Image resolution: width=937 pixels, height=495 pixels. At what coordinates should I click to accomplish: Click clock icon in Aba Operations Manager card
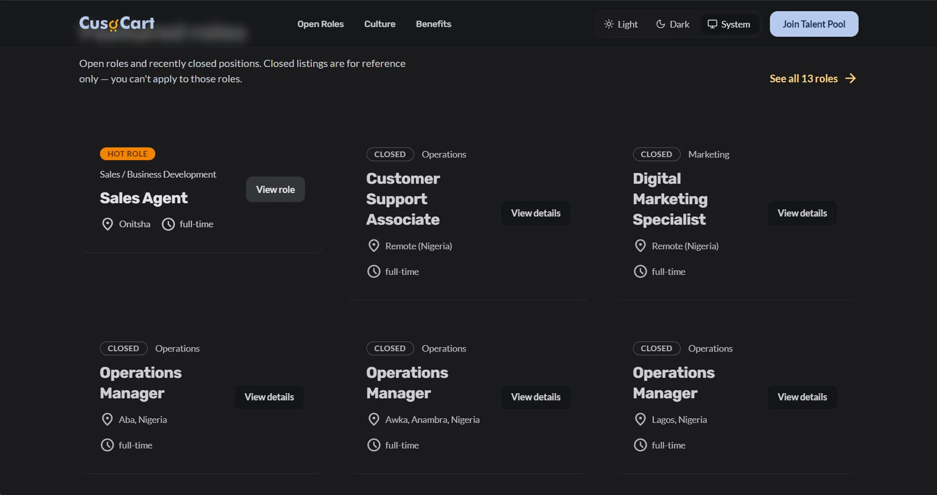[x=107, y=445]
